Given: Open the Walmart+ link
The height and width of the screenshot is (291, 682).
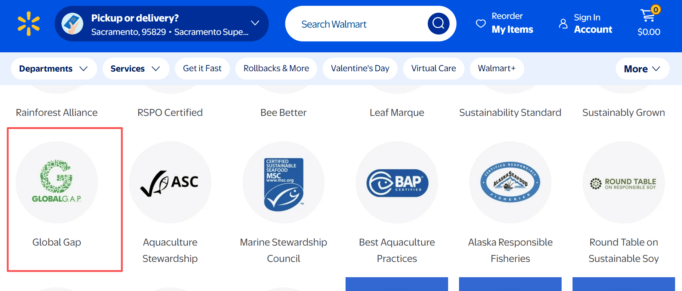Looking at the screenshot, I should [496, 69].
